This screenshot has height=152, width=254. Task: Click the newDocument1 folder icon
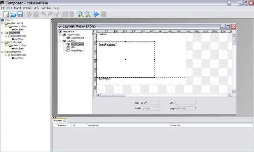pos(6,23)
